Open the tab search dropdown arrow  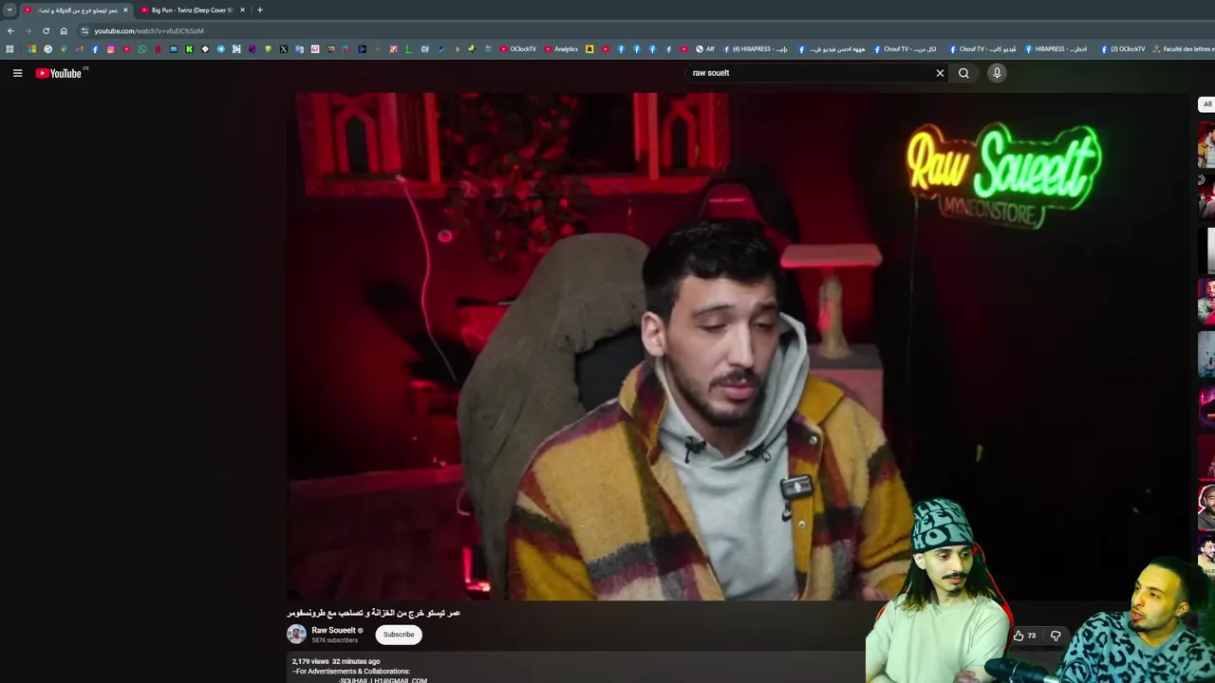[x=9, y=10]
